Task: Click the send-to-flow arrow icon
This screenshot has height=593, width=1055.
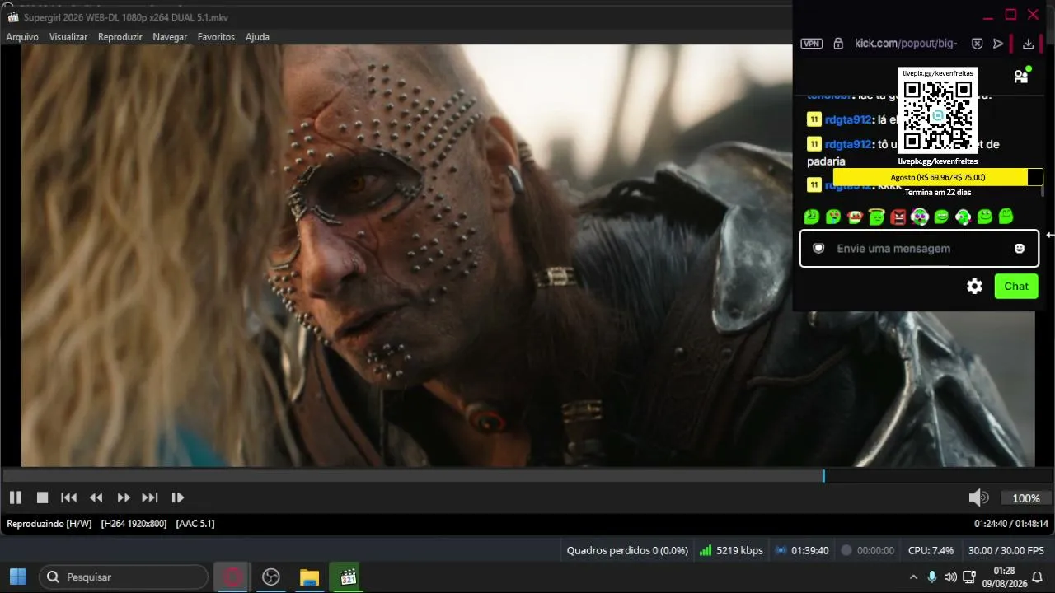Action: click(x=998, y=44)
